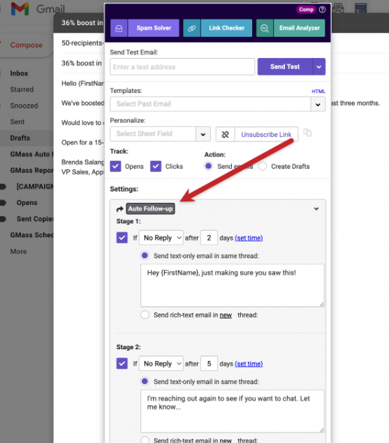Open the Send Test dropdown arrow
389x443 pixels.
coord(318,66)
